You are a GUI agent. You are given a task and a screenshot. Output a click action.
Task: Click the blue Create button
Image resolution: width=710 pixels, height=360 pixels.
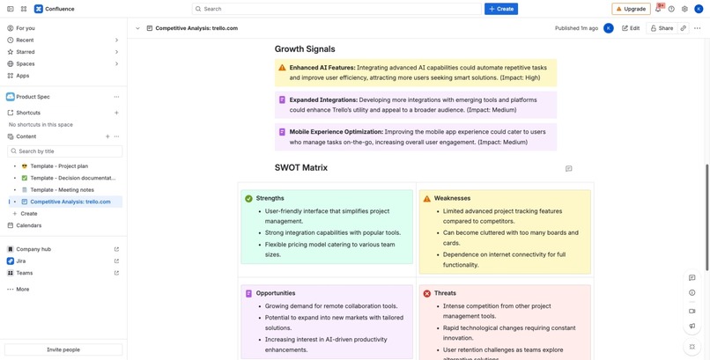point(501,9)
